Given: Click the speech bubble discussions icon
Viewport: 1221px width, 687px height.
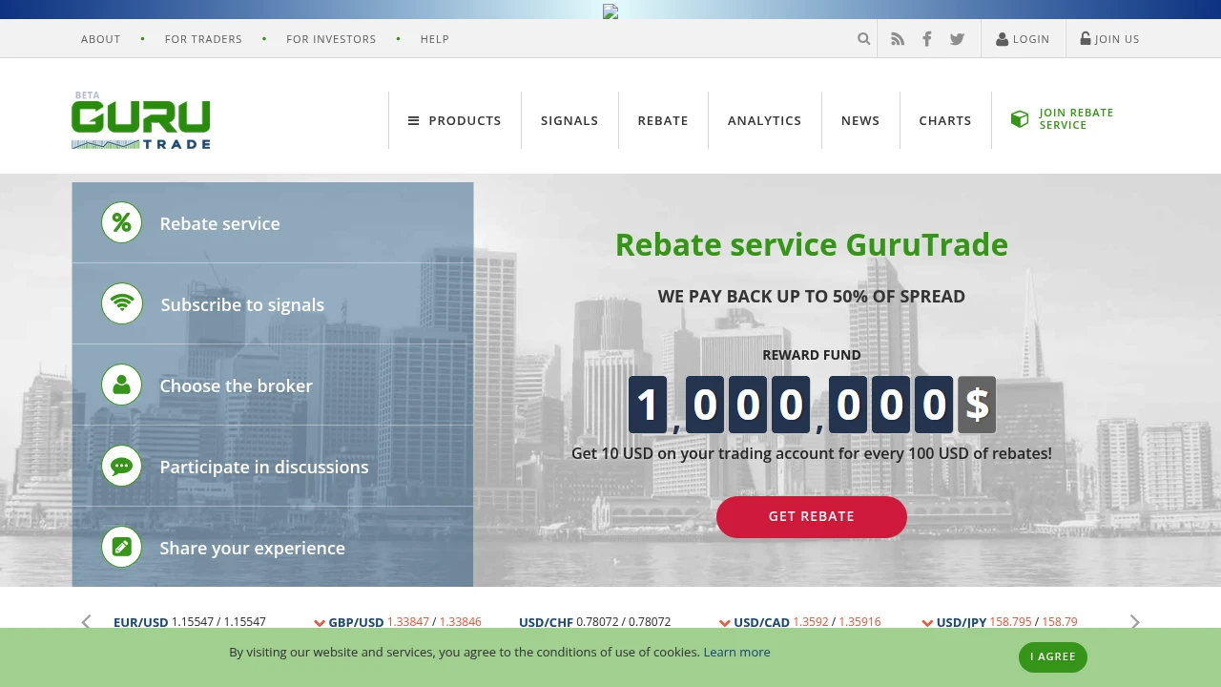Looking at the screenshot, I should (121, 466).
